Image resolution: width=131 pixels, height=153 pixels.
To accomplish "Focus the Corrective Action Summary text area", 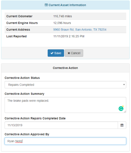I will [65, 105].
